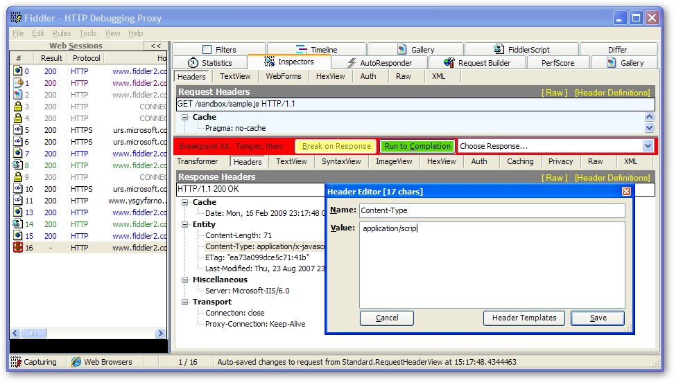Screen dimensions: 674x382
Task: Click the Break on Response button
Action: (336, 146)
